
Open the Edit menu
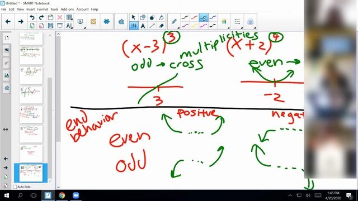click(x=11, y=9)
